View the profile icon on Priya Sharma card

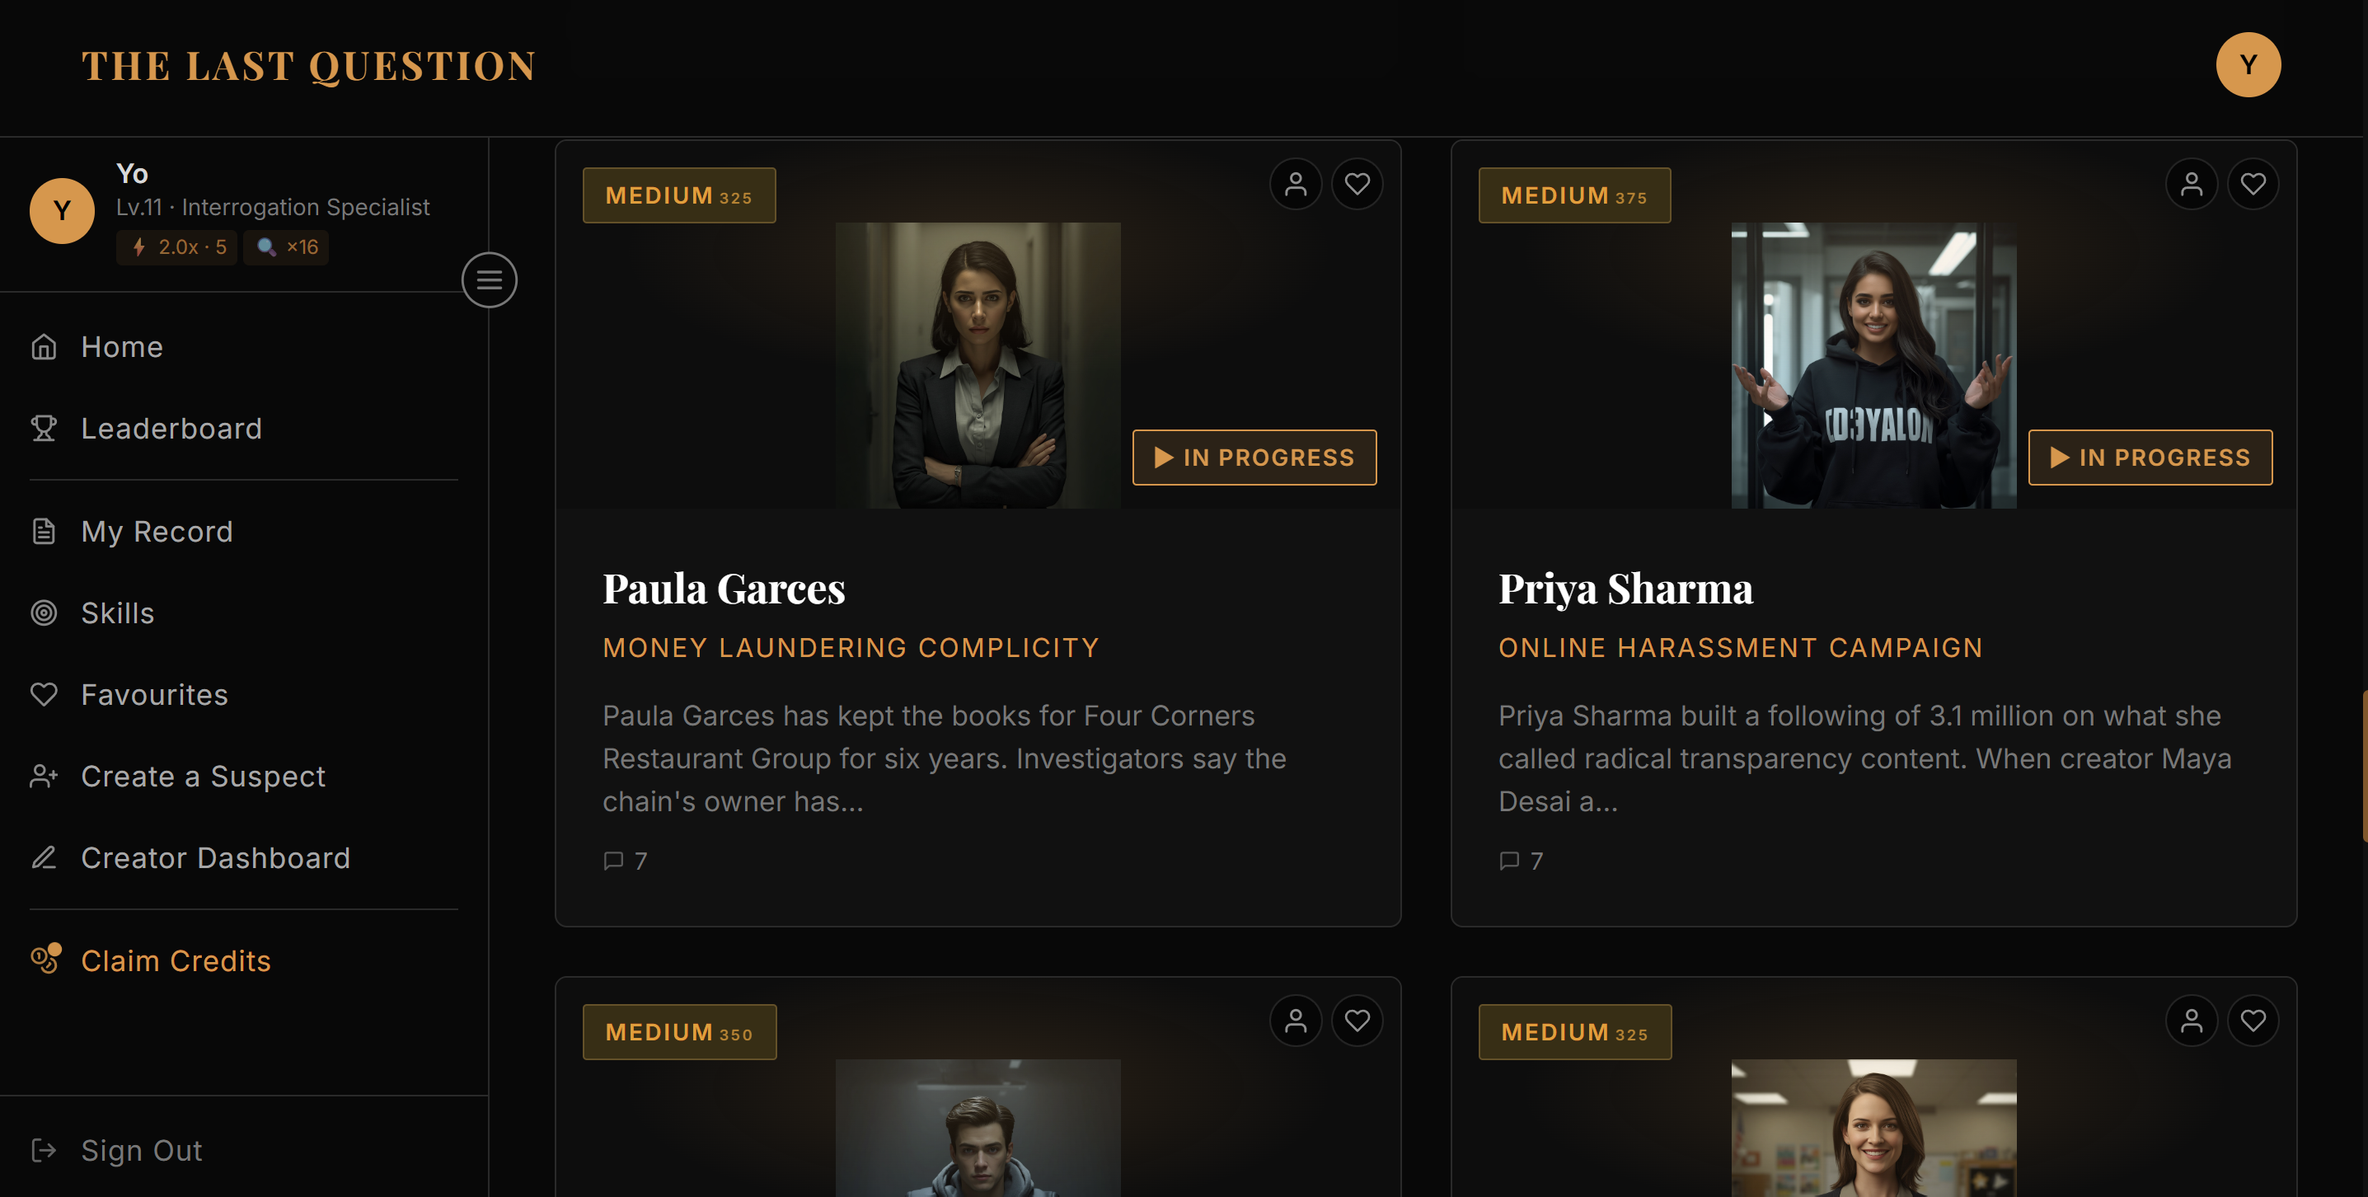point(2192,184)
